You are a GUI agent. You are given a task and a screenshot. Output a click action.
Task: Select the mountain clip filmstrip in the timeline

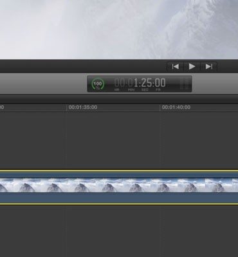[119, 185]
